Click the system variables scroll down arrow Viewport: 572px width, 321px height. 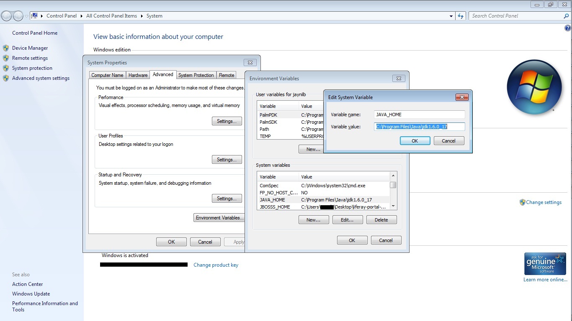[x=393, y=206]
